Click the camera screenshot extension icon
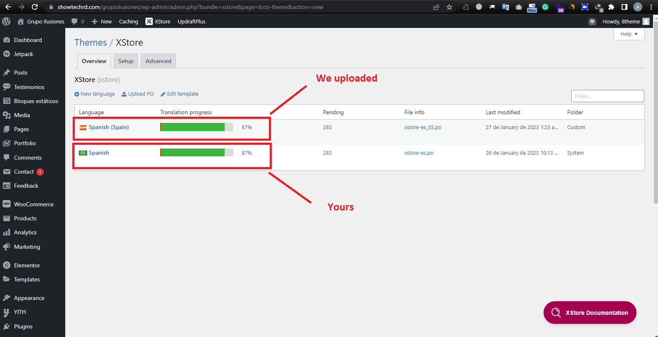 [518, 7]
